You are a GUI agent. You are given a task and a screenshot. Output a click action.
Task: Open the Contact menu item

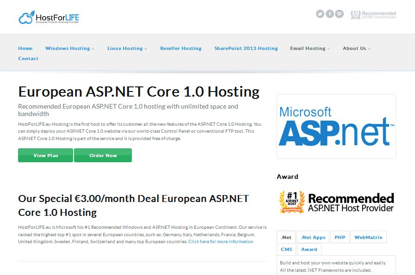point(28,58)
